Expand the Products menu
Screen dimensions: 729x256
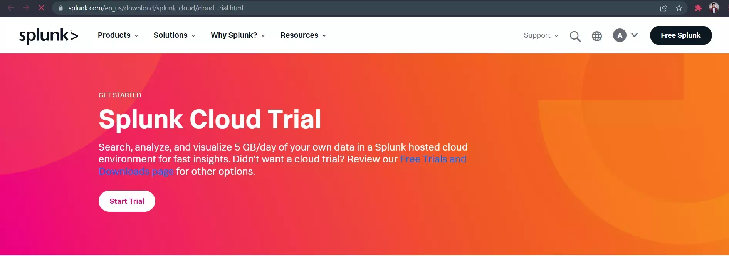(118, 35)
